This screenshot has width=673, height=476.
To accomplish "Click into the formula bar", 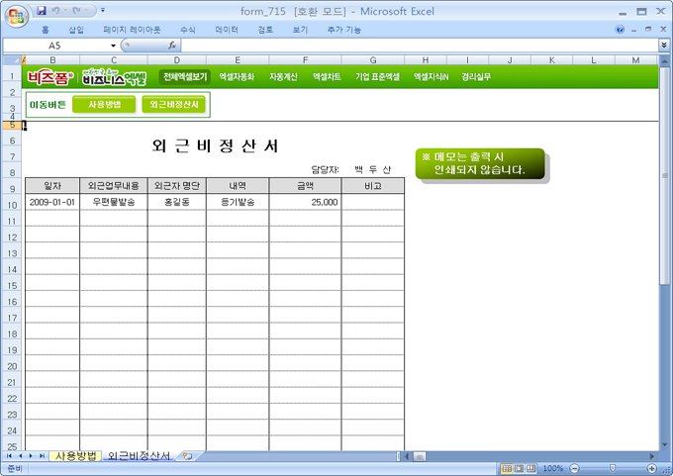I will (x=420, y=46).
